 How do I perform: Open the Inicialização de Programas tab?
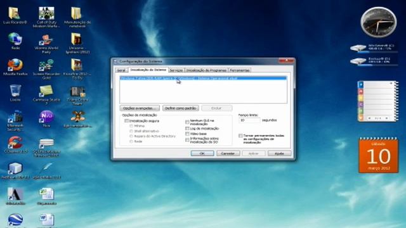point(206,70)
